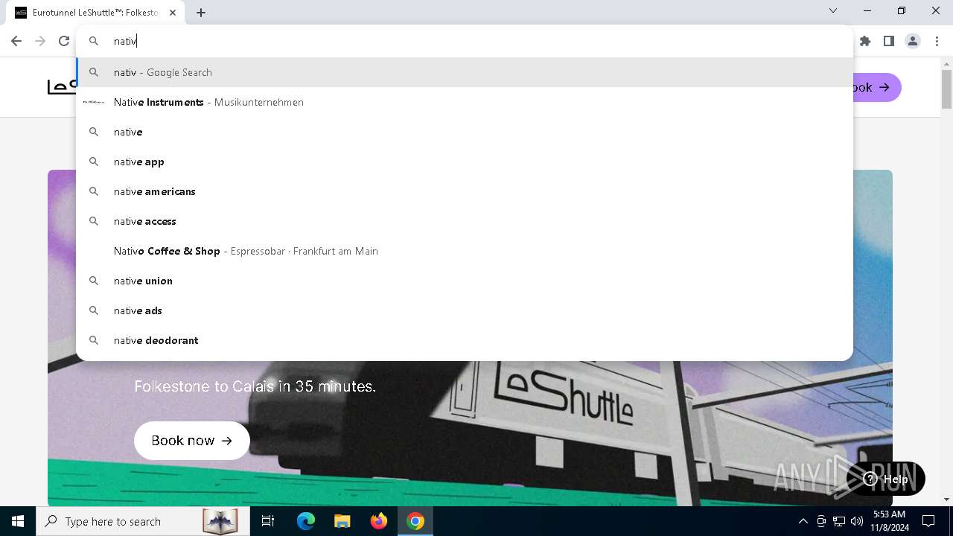The height and width of the screenshot is (536, 953).
Task: Open Chrome three-dot menu
Action: 937,41
